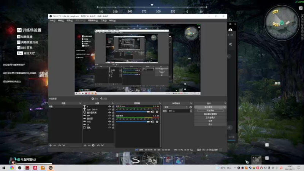The image size is (304, 171).
Task: Click the 开始录制 button
Action: pyautogui.click(x=211, y=111)
